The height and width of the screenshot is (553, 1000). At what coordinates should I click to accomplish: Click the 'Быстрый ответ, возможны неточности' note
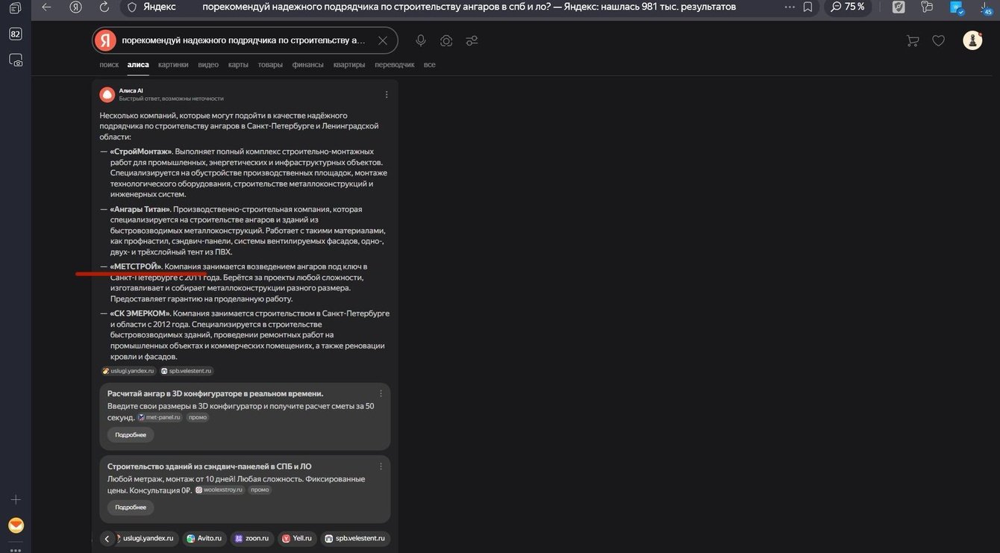coord(172,99)
